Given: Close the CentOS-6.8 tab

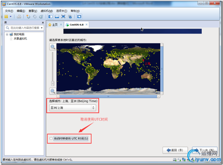Looking at the screenshot, I should (87, 25).
